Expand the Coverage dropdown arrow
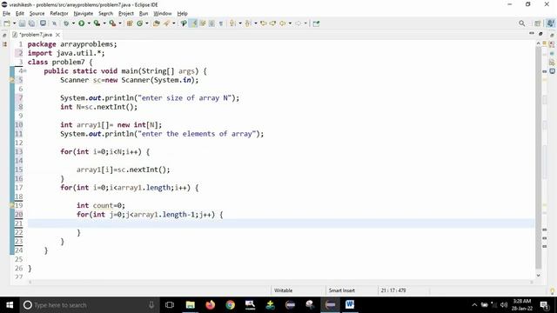 (x=104, y=23)
